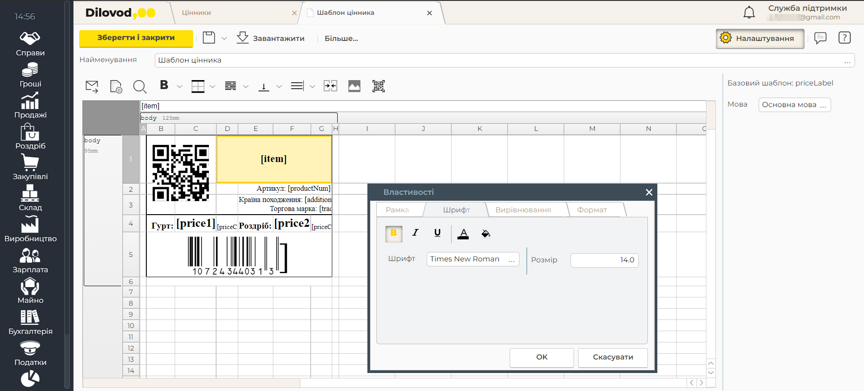Click the Розмір font size field

[x=604, y=260]
